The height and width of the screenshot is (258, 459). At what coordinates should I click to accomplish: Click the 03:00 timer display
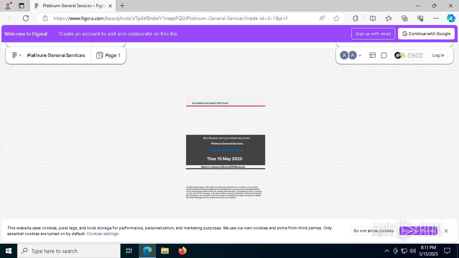pos(415,55)
